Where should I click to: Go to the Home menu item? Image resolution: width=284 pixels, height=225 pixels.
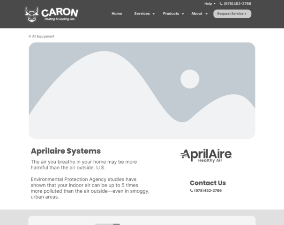(x=117, y=14)
